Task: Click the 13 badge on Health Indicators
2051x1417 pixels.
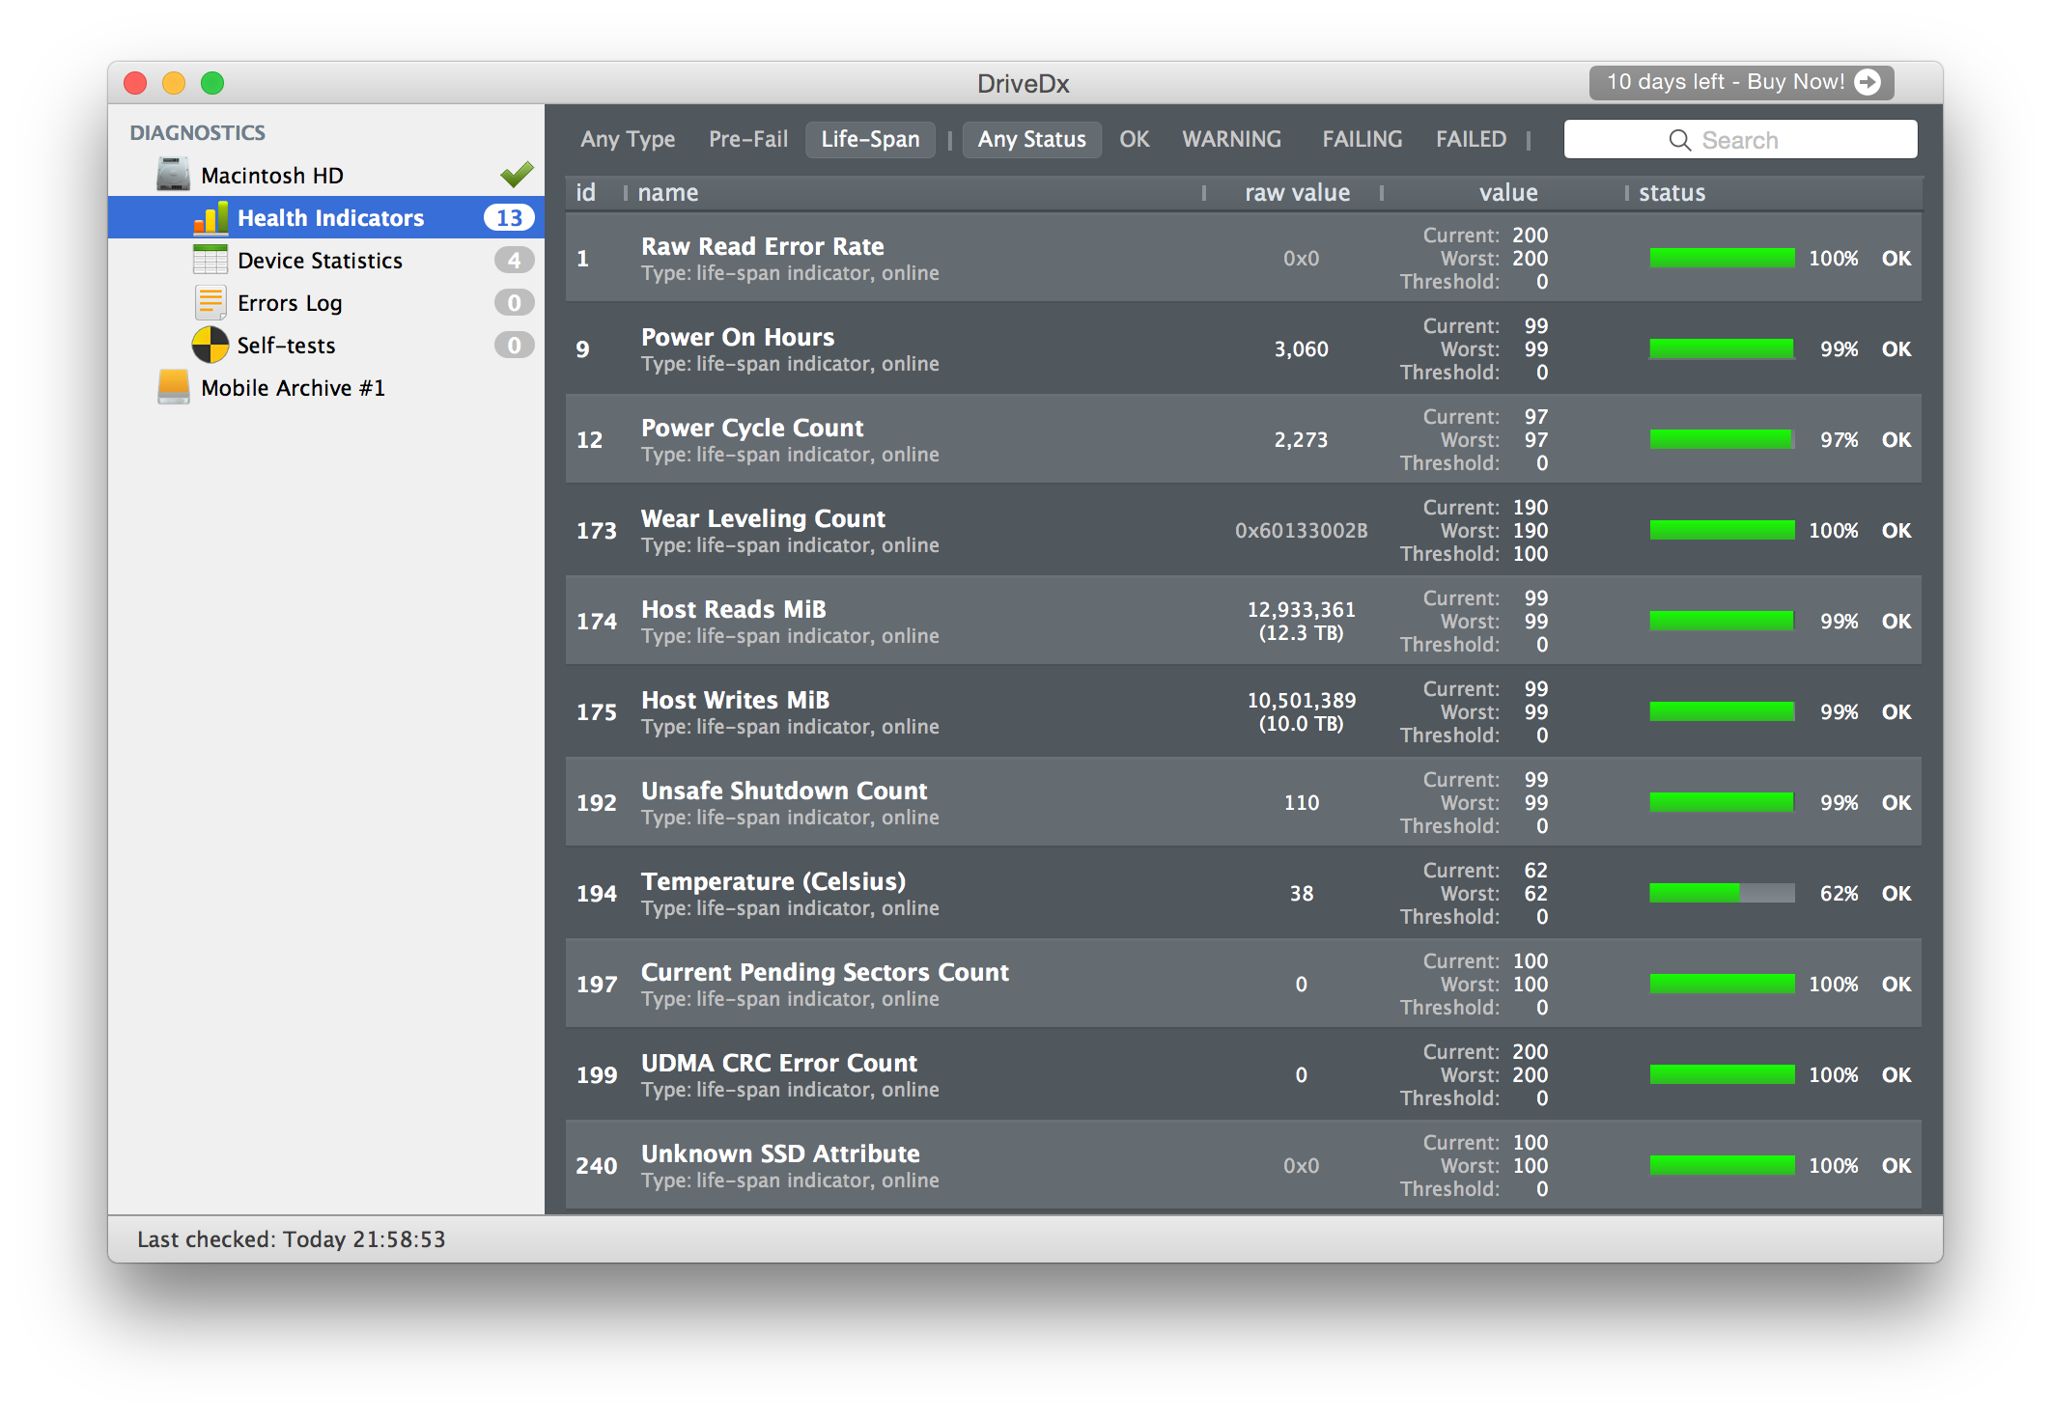Action: (x=509, y=217)
